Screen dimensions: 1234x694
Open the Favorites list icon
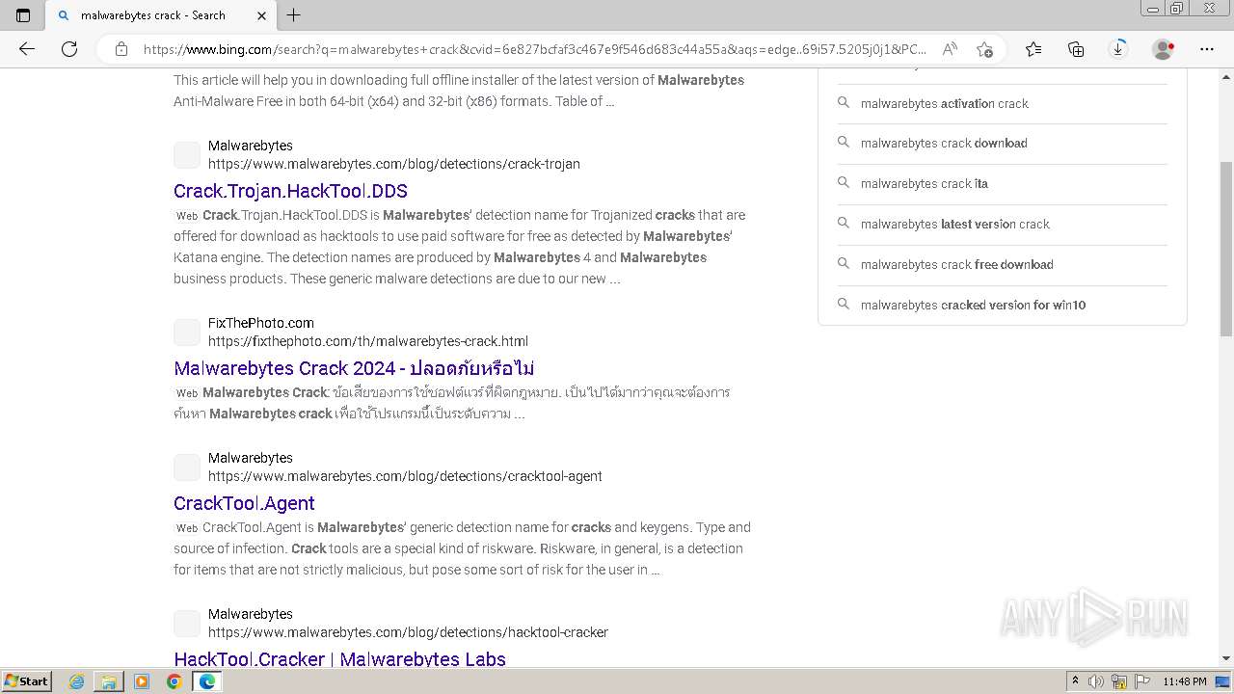tap(1033, 49)
